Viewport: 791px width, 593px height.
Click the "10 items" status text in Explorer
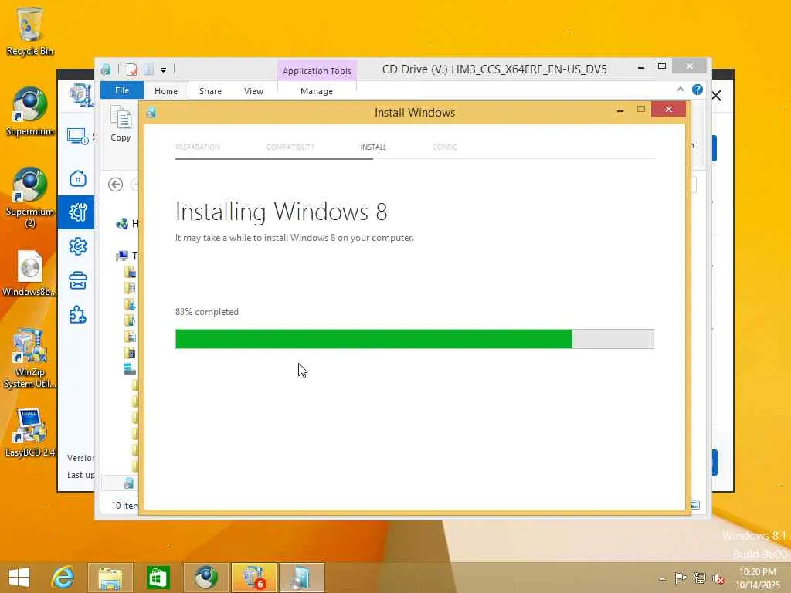[x=124, y=505]
